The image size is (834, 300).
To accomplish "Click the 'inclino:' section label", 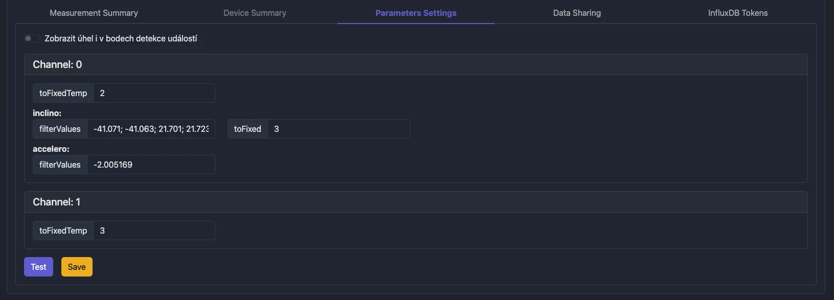I will (47, 113).
